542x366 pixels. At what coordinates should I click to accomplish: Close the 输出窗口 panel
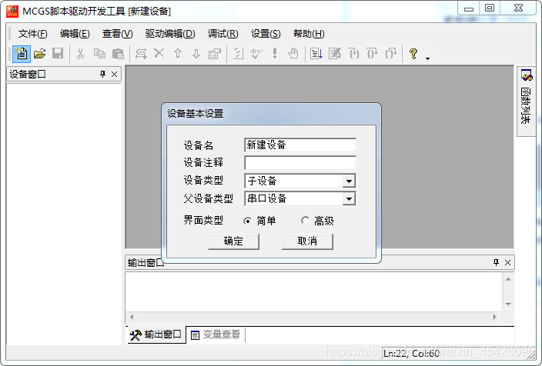click(508, 262)
